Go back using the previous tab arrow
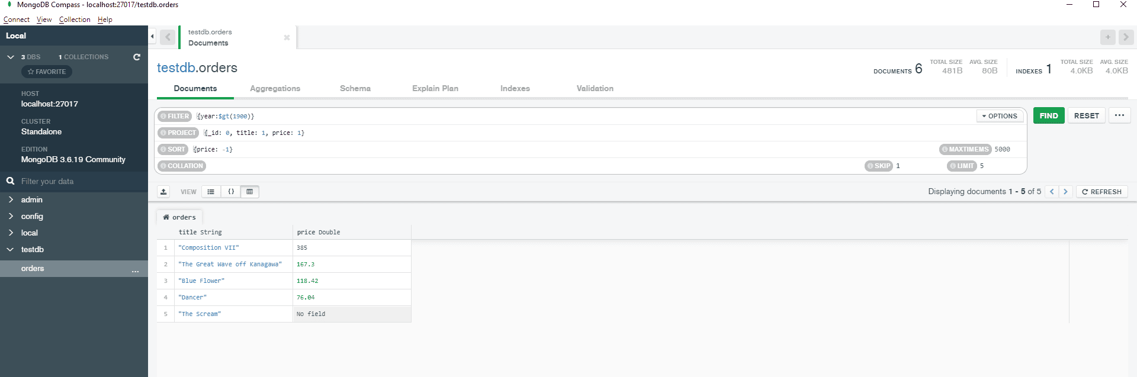The height and width of the screenshot is (377, 1137). tap(168, 37)
